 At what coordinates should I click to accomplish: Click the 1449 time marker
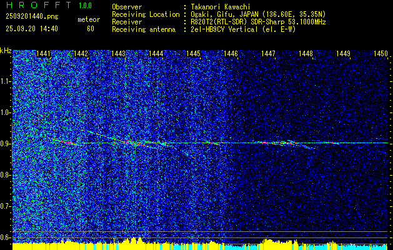pyautogui.click(x=343, y=53)
